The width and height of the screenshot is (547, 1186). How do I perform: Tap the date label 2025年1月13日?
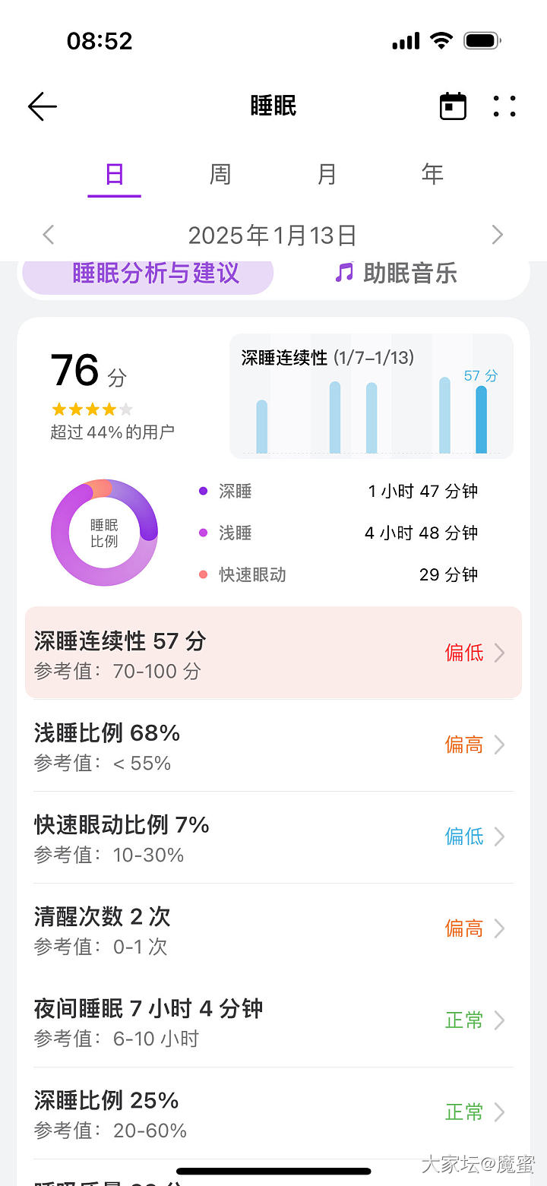coord(273,235)
